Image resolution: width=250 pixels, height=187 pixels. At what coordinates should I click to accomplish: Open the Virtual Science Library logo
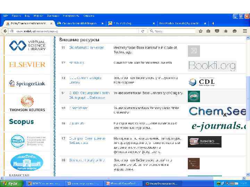[x=27, y=45]
